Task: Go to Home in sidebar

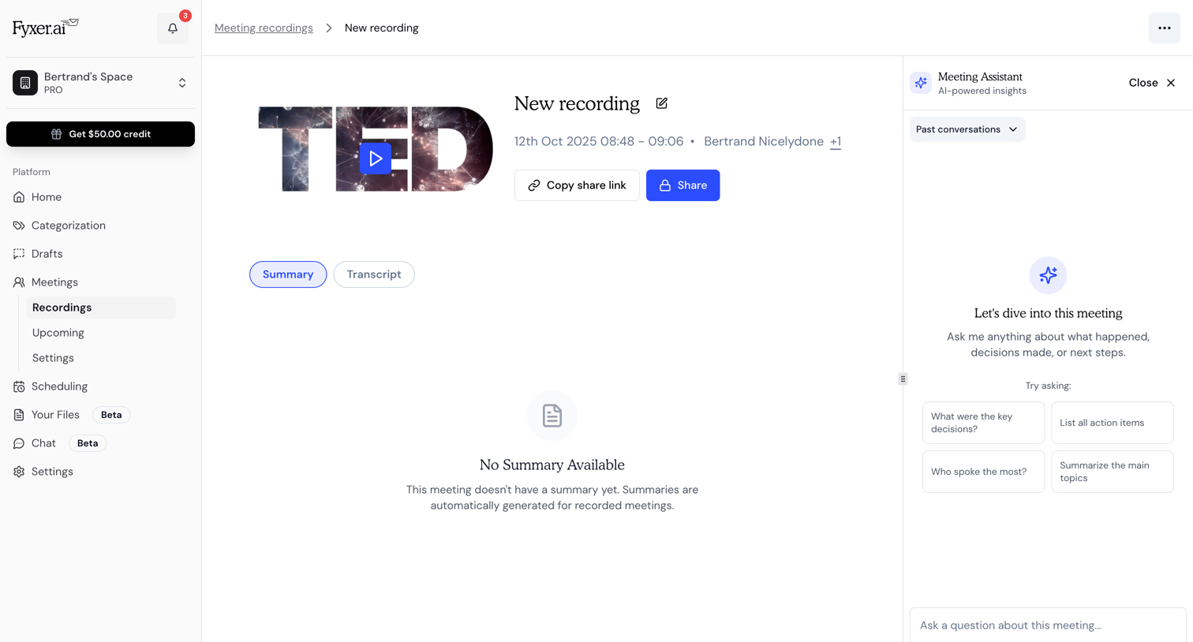Action: [x=47, y=197]
